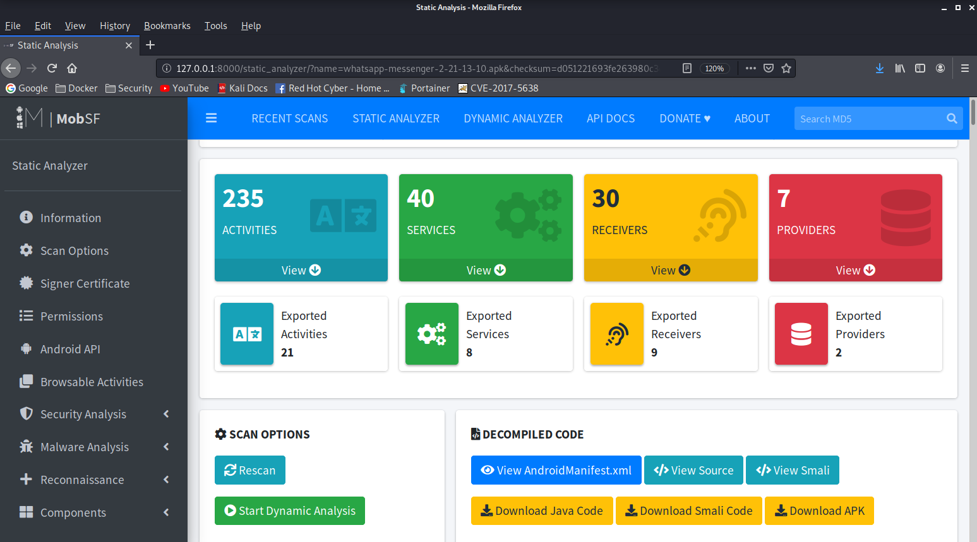This screenshot has width=977, height=542.
Task: Open the Bookmarks menu in Firefox
Action: [x=167, y=26]
